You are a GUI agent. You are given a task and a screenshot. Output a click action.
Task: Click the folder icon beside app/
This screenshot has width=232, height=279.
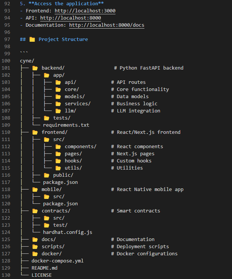click(47, 75)
